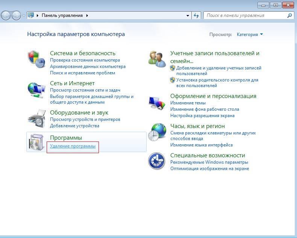The height and width of the screenshot is (238, 297).
Task: Expand the address bar history dropdown arrow
Action: click(x=188, y=15)
